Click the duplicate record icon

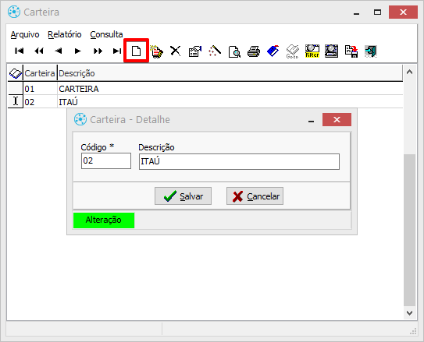coord(156,51)
